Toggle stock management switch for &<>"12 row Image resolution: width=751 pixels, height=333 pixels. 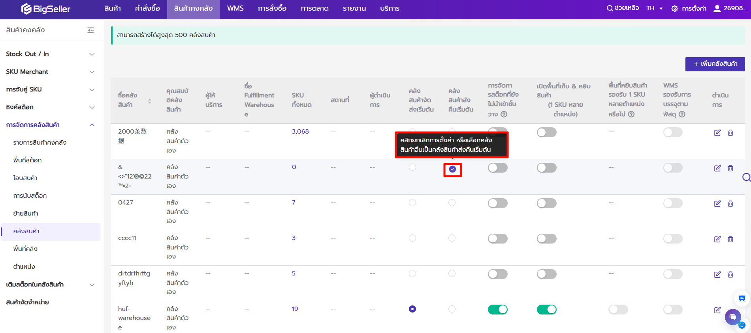coord(498,168)
